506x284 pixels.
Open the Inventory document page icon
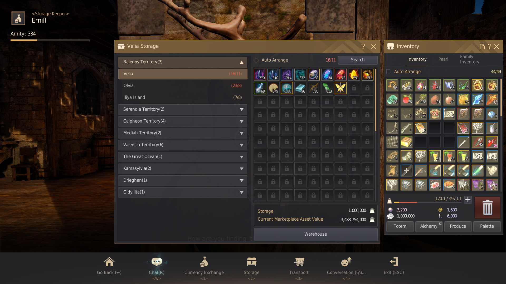pyautogui.click(x=482, y=47)
